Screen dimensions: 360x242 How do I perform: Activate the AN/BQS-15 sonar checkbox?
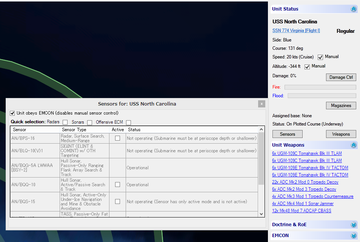click(118, 201)
